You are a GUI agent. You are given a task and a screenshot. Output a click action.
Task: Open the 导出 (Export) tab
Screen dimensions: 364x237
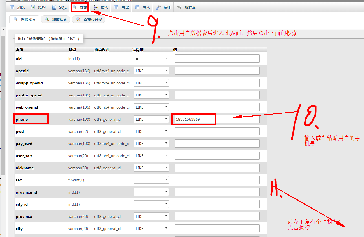click(122, 7)
